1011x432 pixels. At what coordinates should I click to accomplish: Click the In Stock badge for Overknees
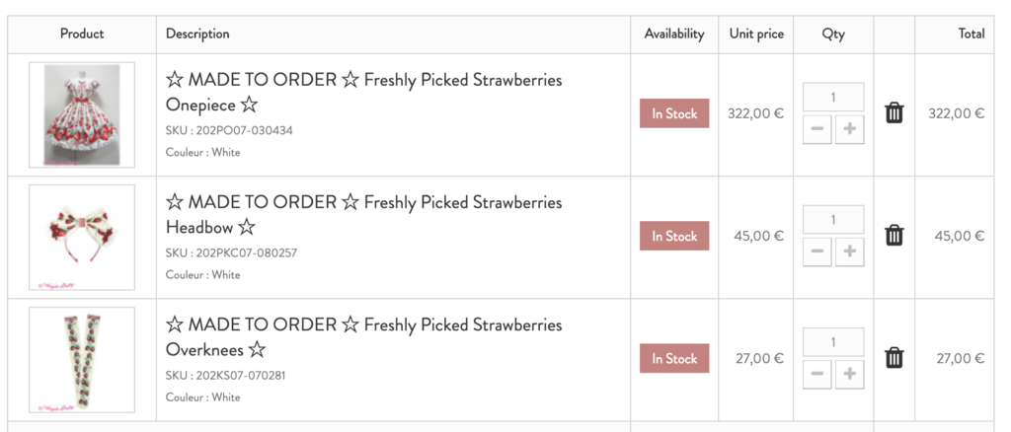(x=674, y=358)
